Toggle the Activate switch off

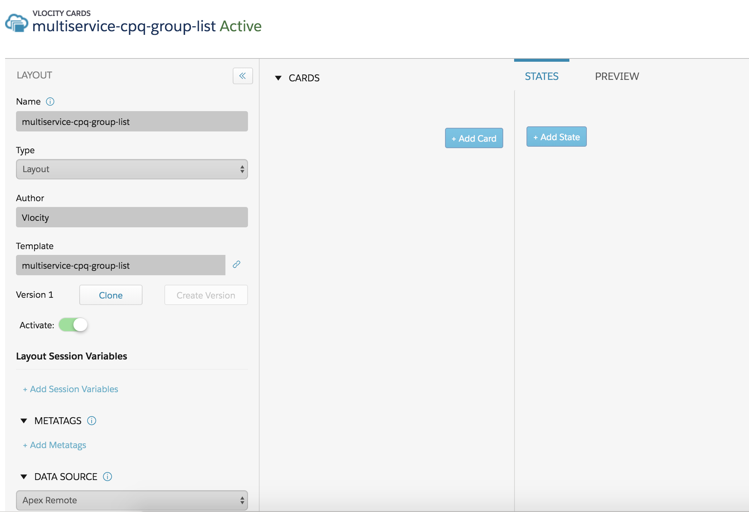(x=73, y=325)
